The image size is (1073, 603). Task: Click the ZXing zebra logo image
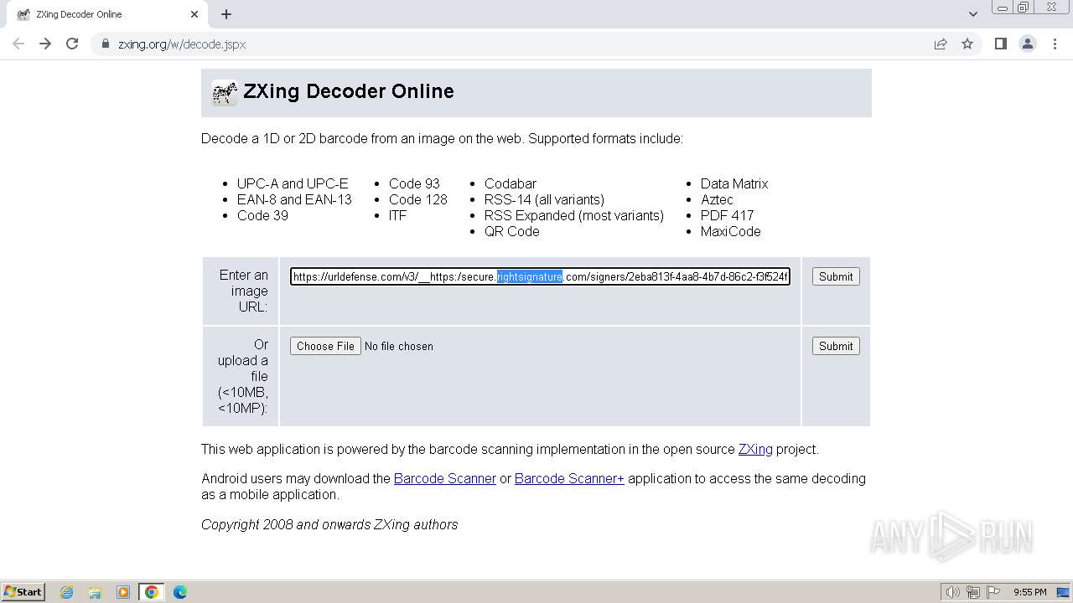[x=225, y=92]
